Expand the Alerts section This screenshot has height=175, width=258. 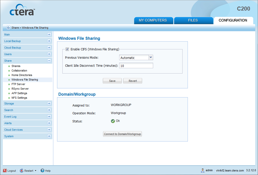[x=49, y=123]
